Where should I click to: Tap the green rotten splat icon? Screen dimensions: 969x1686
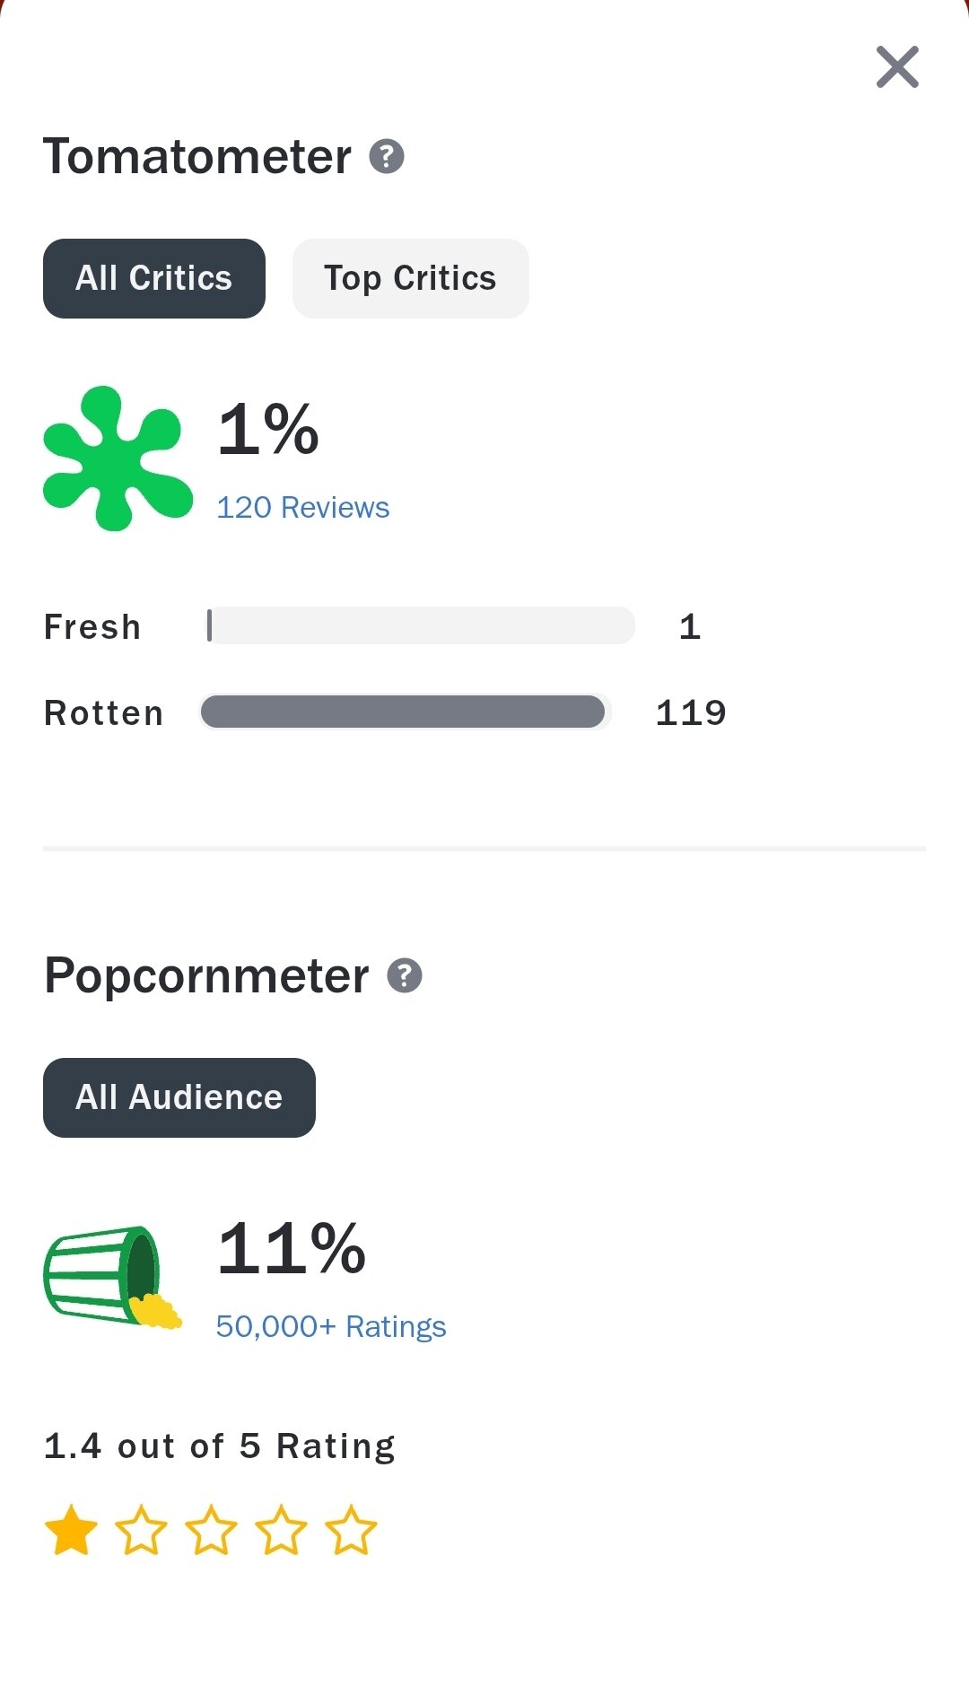pyautogui.click(x=118, y=459)
